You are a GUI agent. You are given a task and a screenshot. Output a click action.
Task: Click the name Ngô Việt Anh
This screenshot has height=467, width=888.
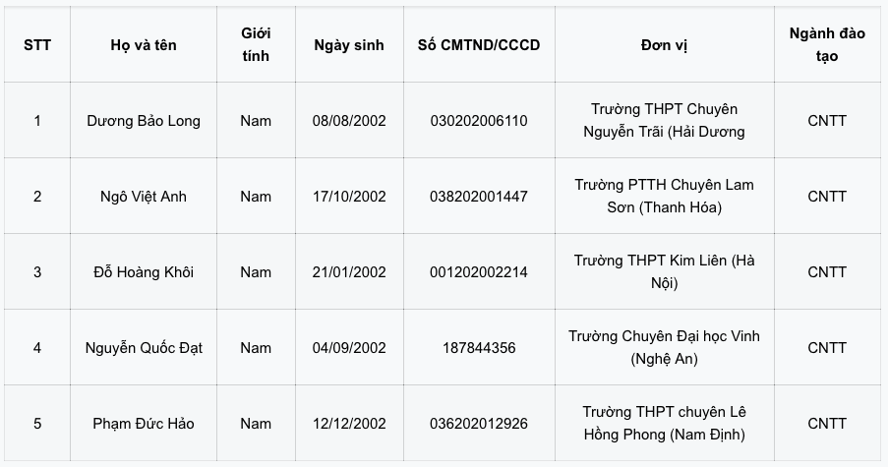tap(144, 197)
